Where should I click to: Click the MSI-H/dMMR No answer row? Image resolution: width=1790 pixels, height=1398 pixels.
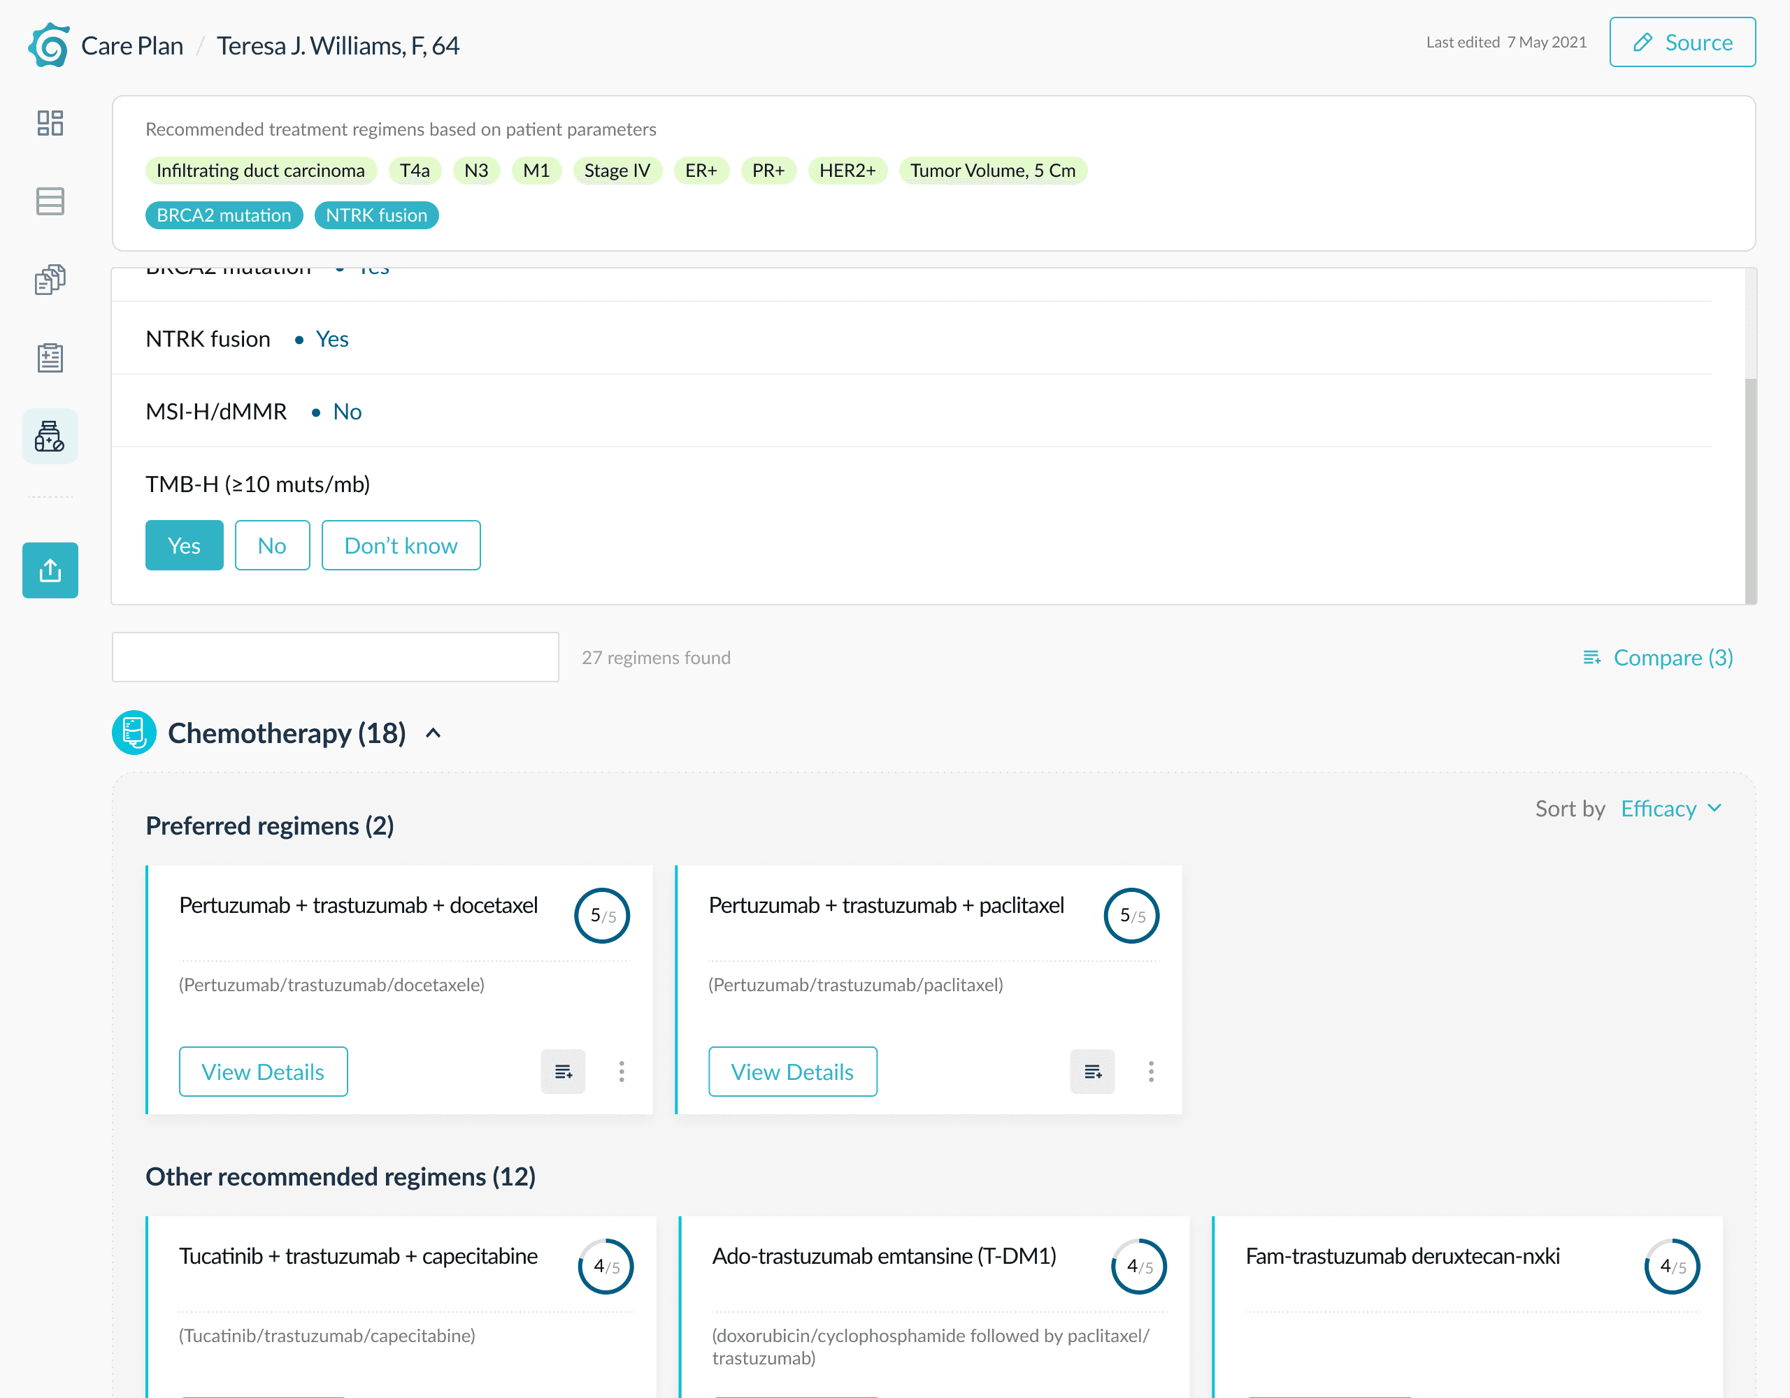[x=910, y=412]
